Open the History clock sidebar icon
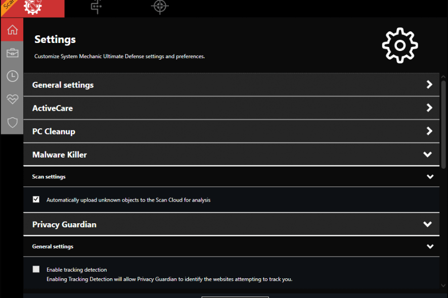This screenshot has width=448, height=298. point(12,76)
